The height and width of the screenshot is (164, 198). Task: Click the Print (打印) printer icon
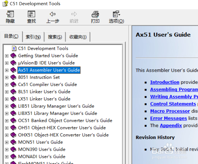tap(95, 14)
